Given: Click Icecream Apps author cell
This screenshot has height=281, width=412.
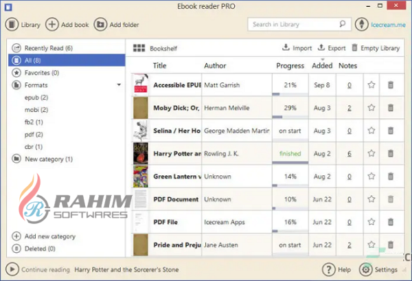Looking at the screenshot, I should (237, 222).
